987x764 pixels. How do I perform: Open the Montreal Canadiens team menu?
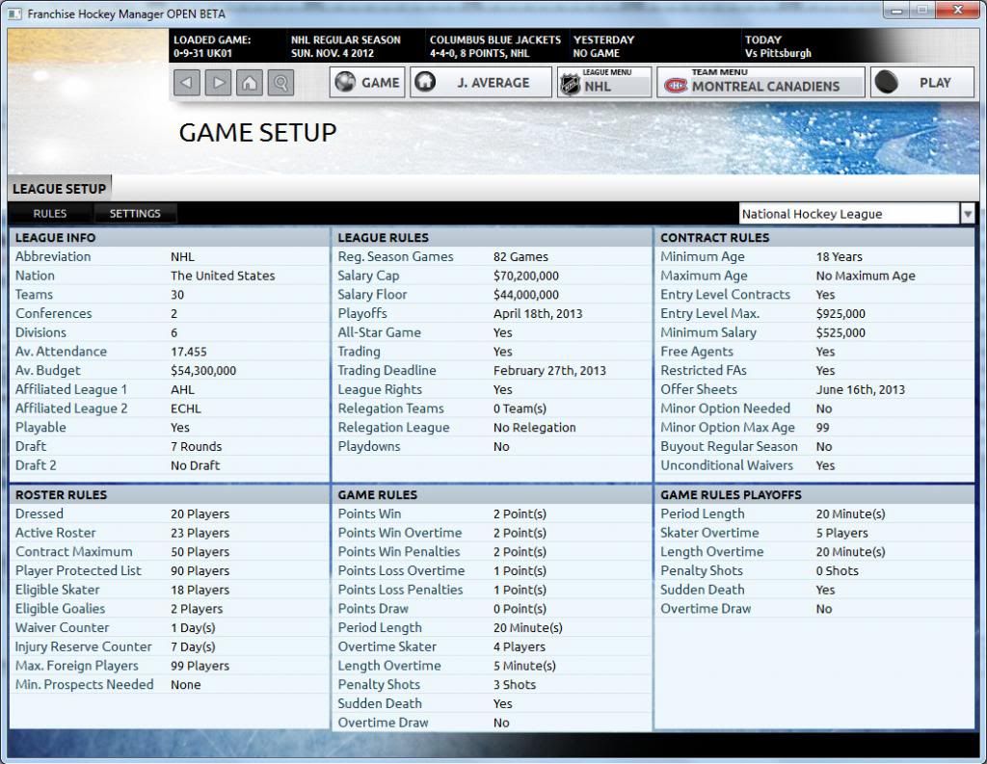point(761,83)
